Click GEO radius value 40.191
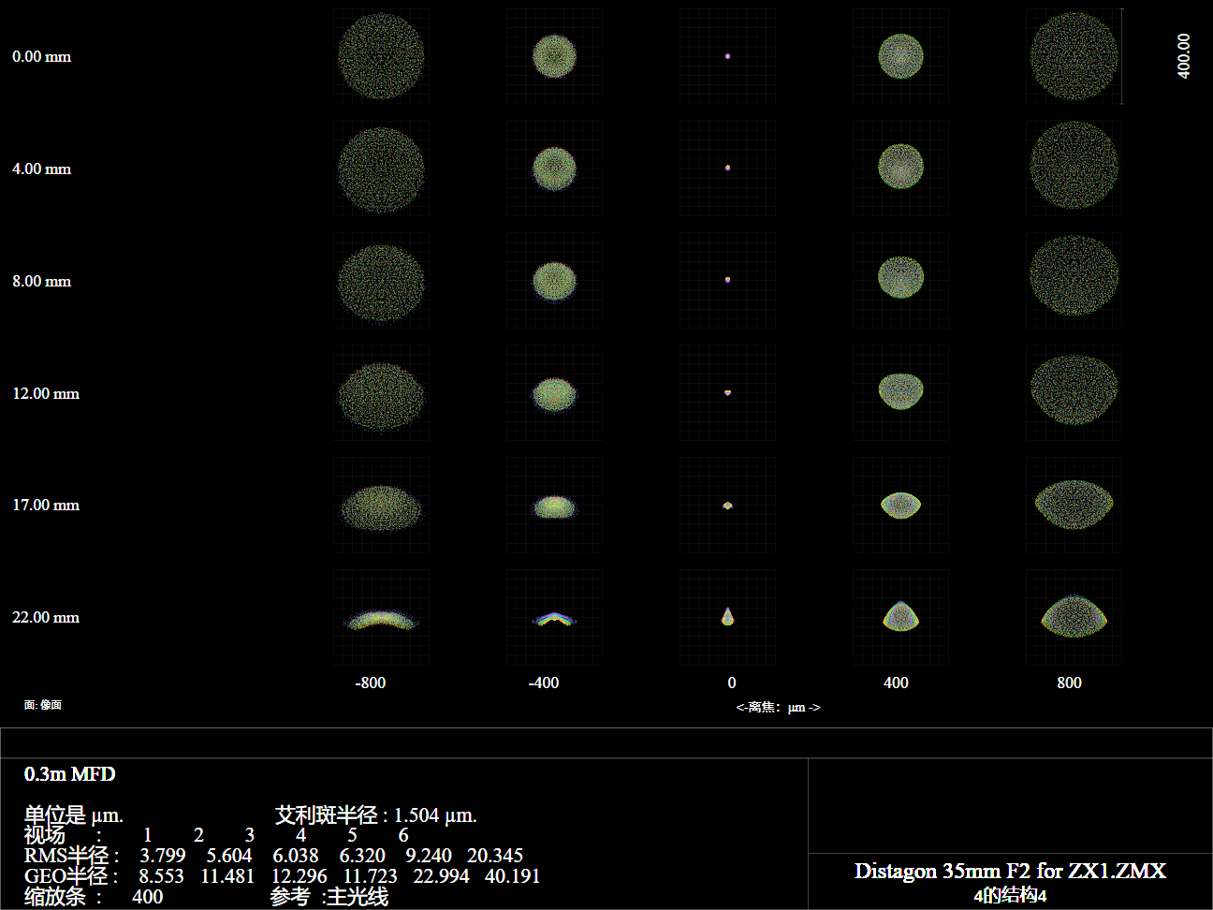1213x910 pixels. (512, 876)
